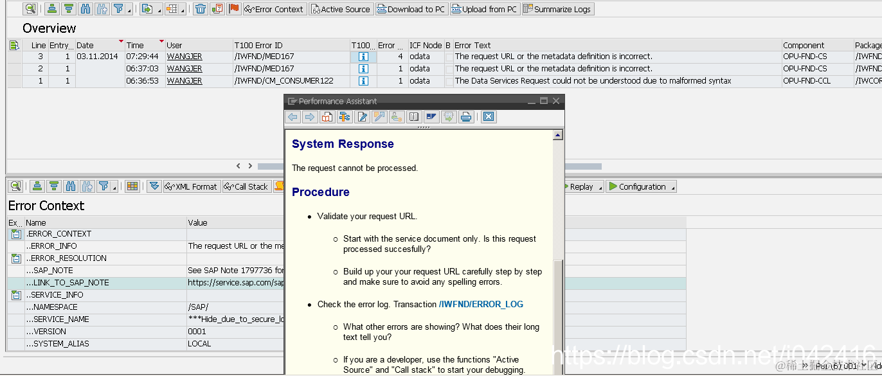Click the Set Filter funnel in Error Context toolbar
882x376 pixels.
point(104,186)
